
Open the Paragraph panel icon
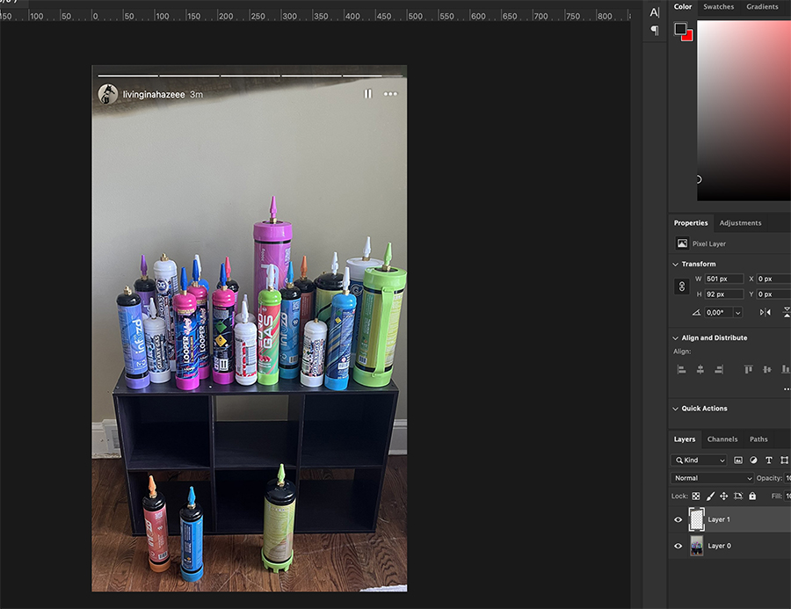coord(654,30)
